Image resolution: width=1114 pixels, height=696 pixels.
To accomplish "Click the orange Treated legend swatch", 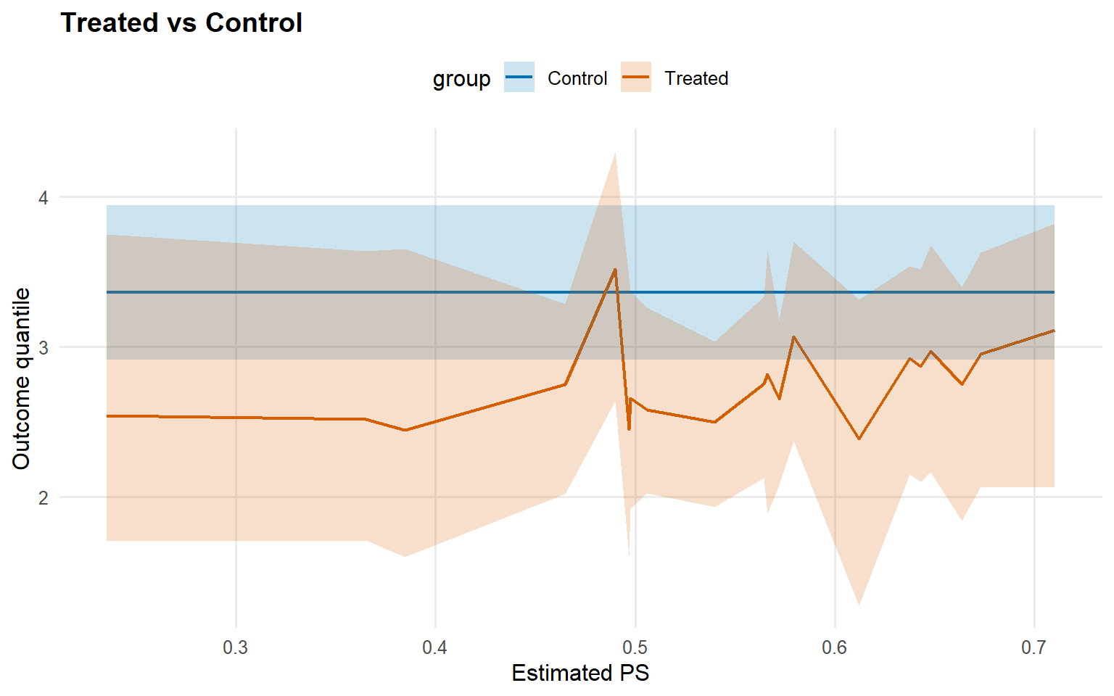I will click(x=636, y=78).
